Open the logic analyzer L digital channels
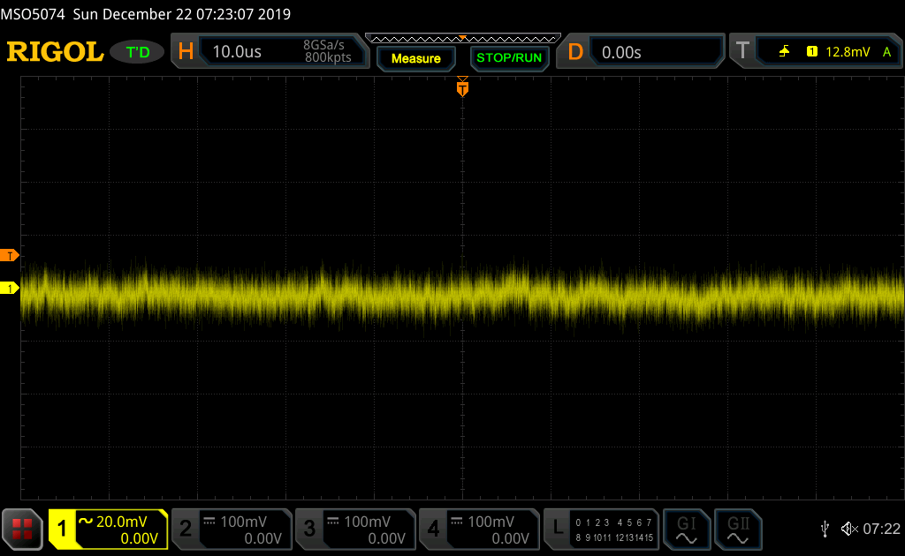The width and height of the screenshot is (905, 556). 601,529
